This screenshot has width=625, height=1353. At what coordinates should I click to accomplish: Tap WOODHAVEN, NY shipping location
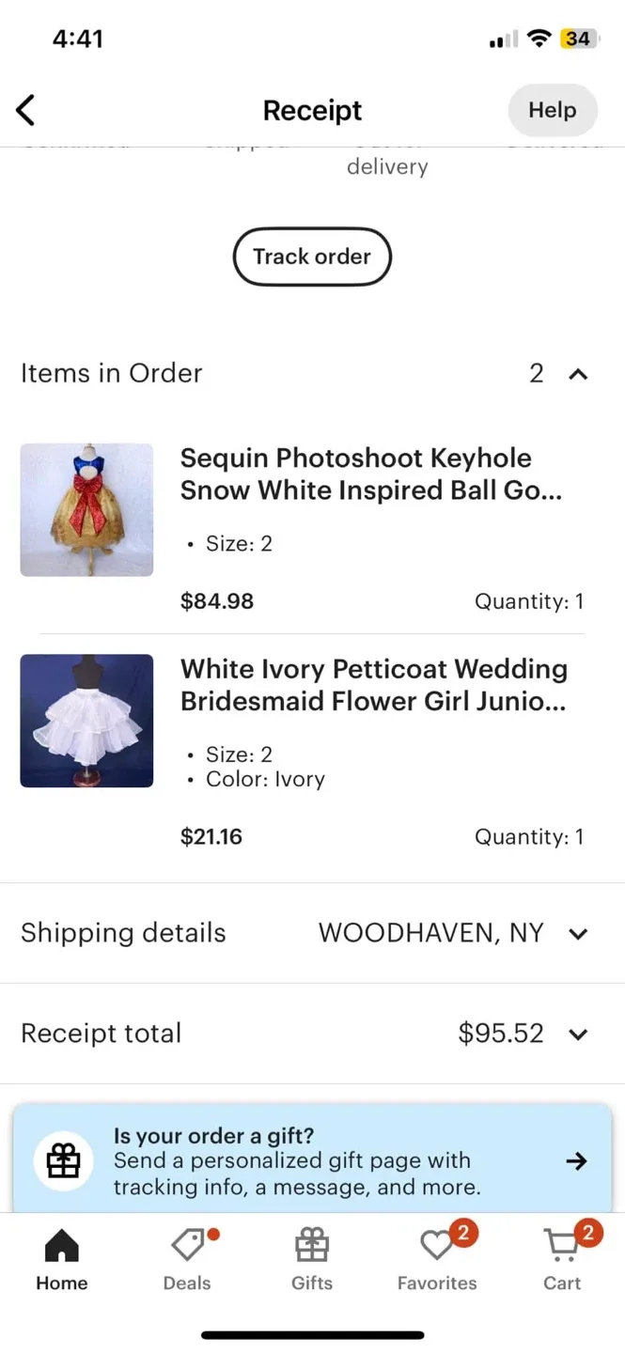click(x=430, y=933)
